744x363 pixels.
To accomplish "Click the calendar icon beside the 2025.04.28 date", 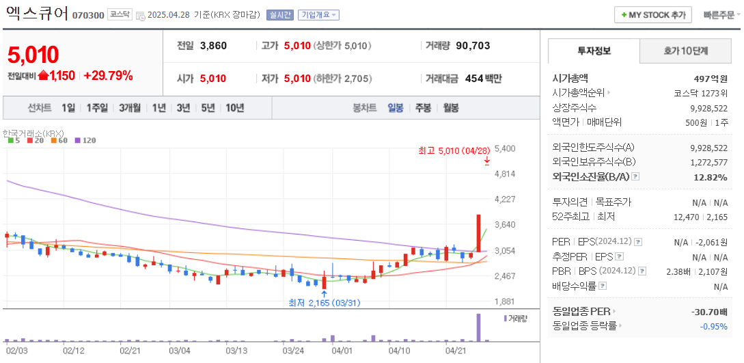I will [x=141, y=16].
